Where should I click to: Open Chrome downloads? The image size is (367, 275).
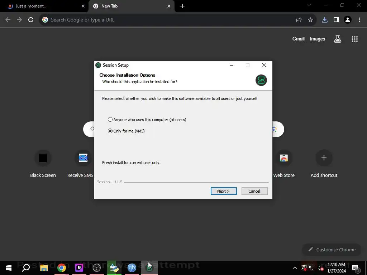click(x=325, y=20)
